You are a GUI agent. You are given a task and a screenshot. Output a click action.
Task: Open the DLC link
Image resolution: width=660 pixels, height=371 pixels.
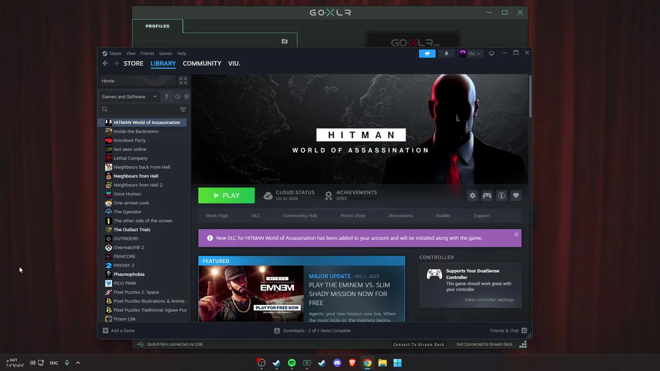tap(256, 215)
